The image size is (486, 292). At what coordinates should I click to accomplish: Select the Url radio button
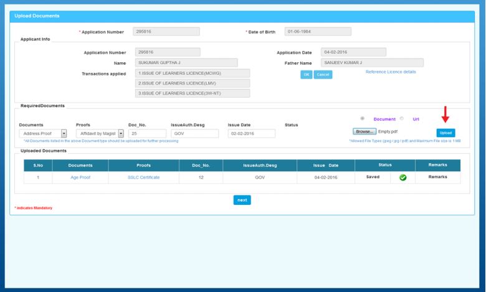[x=401, y=118]
